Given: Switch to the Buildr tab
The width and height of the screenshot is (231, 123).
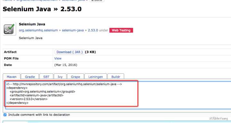Looking at the screenshot, I should [116, 77].
